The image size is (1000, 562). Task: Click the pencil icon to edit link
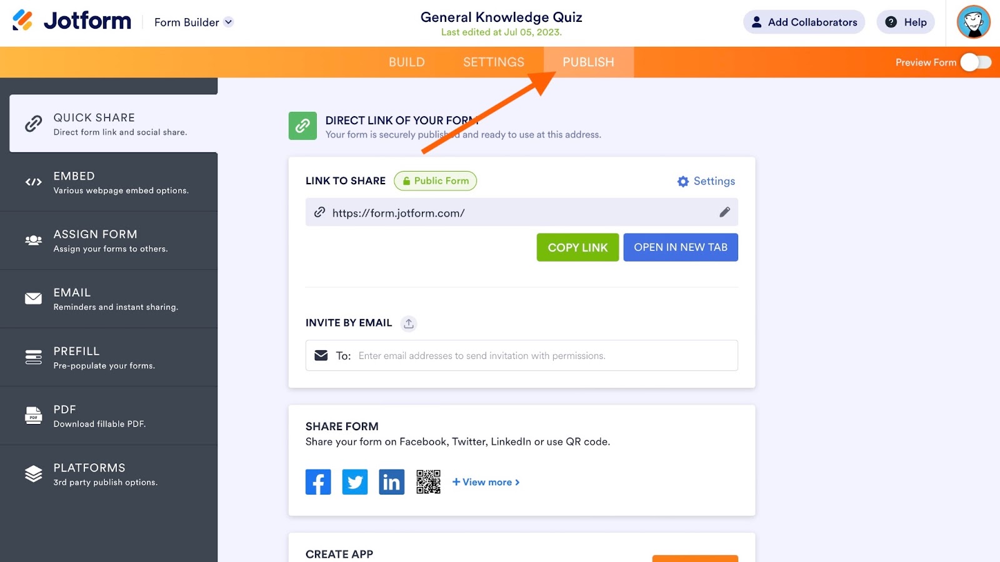click(x=724, y=212)
